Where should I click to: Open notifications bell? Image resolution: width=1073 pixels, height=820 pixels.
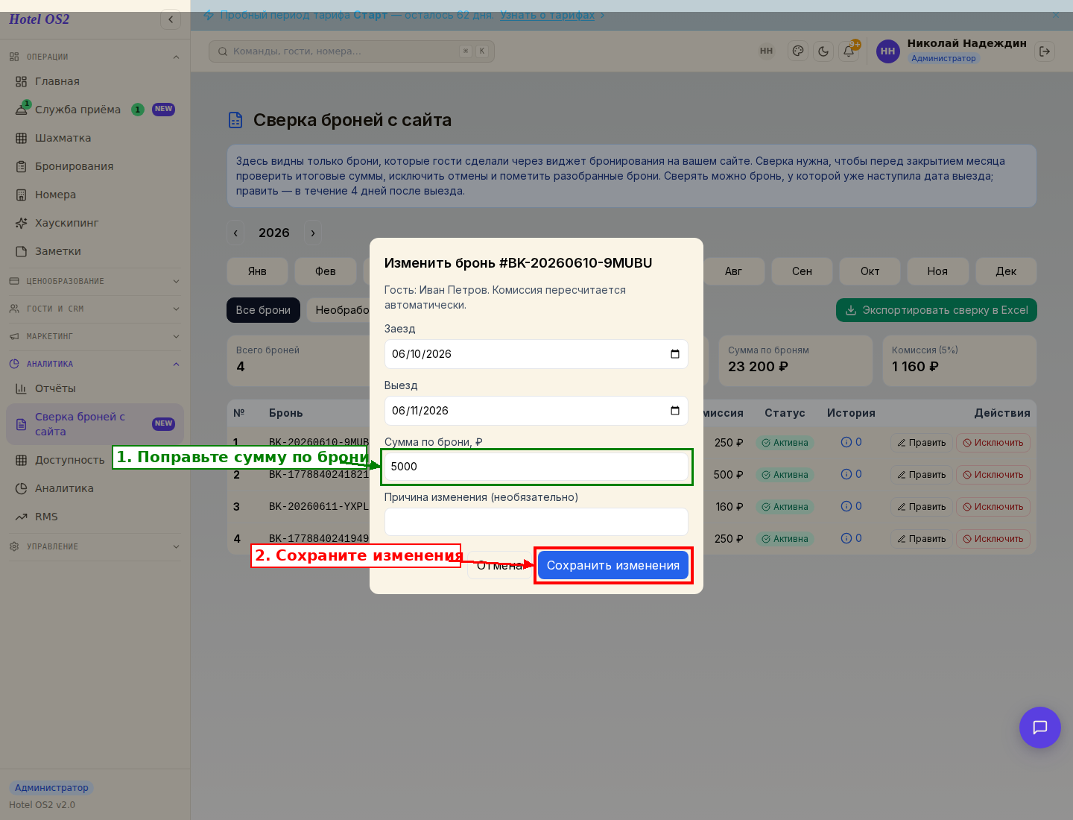(849, 51)
